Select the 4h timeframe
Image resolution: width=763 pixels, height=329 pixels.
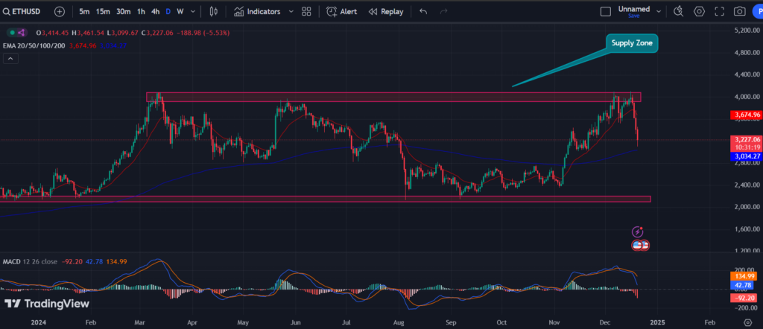155,11
